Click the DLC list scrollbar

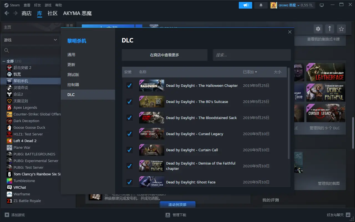[x=289, y=113]
